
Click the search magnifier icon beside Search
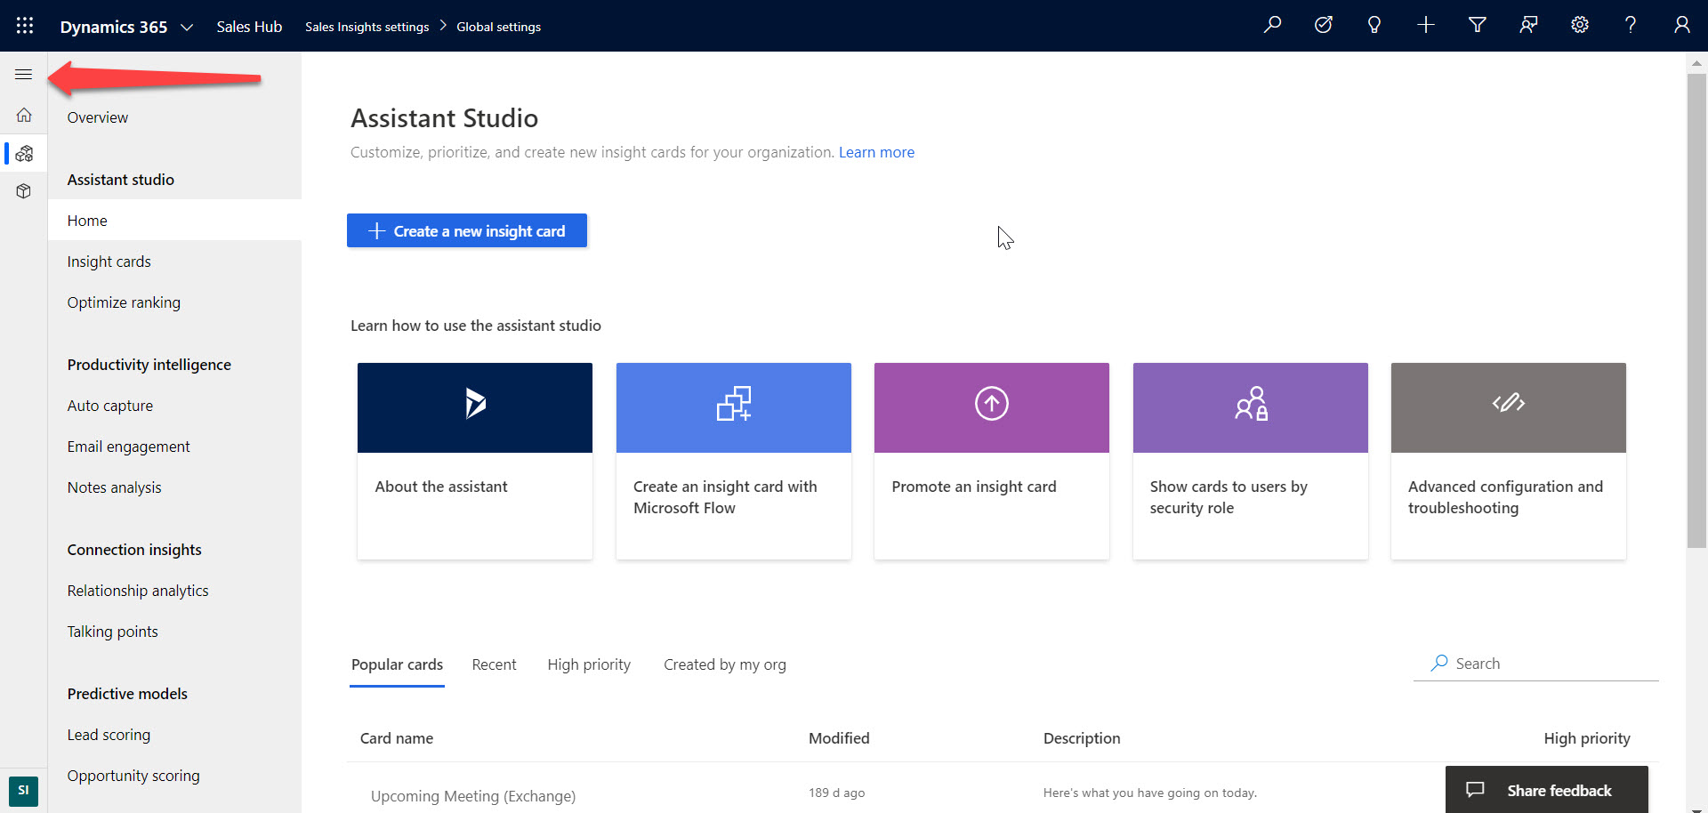coord(1438,663)
